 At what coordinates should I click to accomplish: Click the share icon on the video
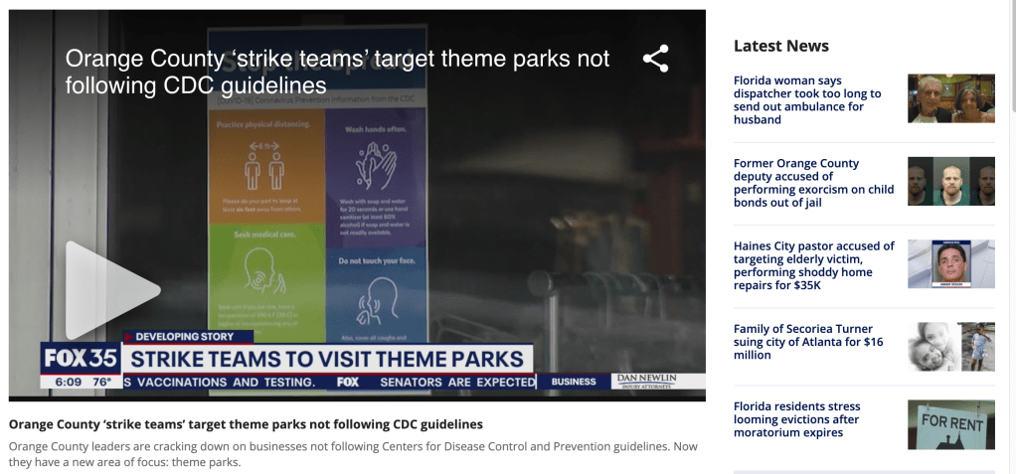coord(655,59)
